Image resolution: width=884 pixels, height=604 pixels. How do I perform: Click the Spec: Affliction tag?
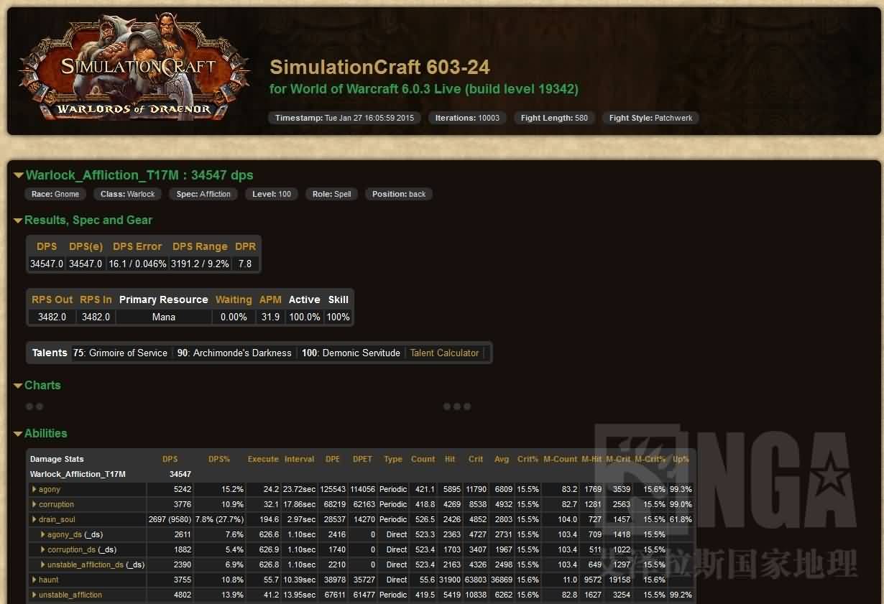[x=203, y=194]
